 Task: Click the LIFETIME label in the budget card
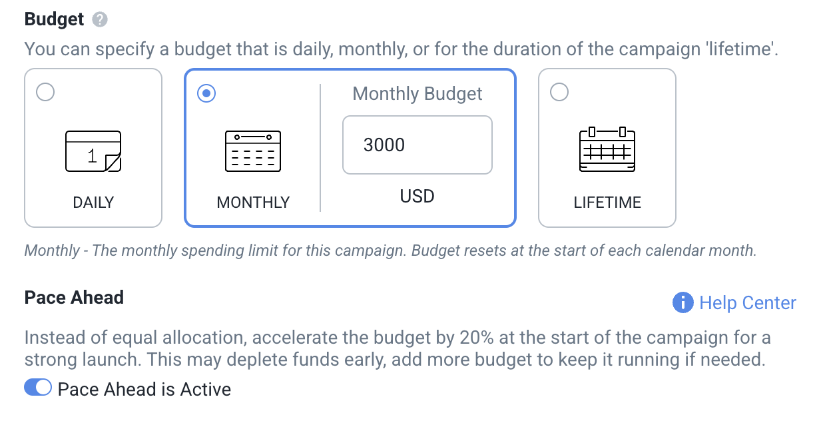(x=607, y=203)
